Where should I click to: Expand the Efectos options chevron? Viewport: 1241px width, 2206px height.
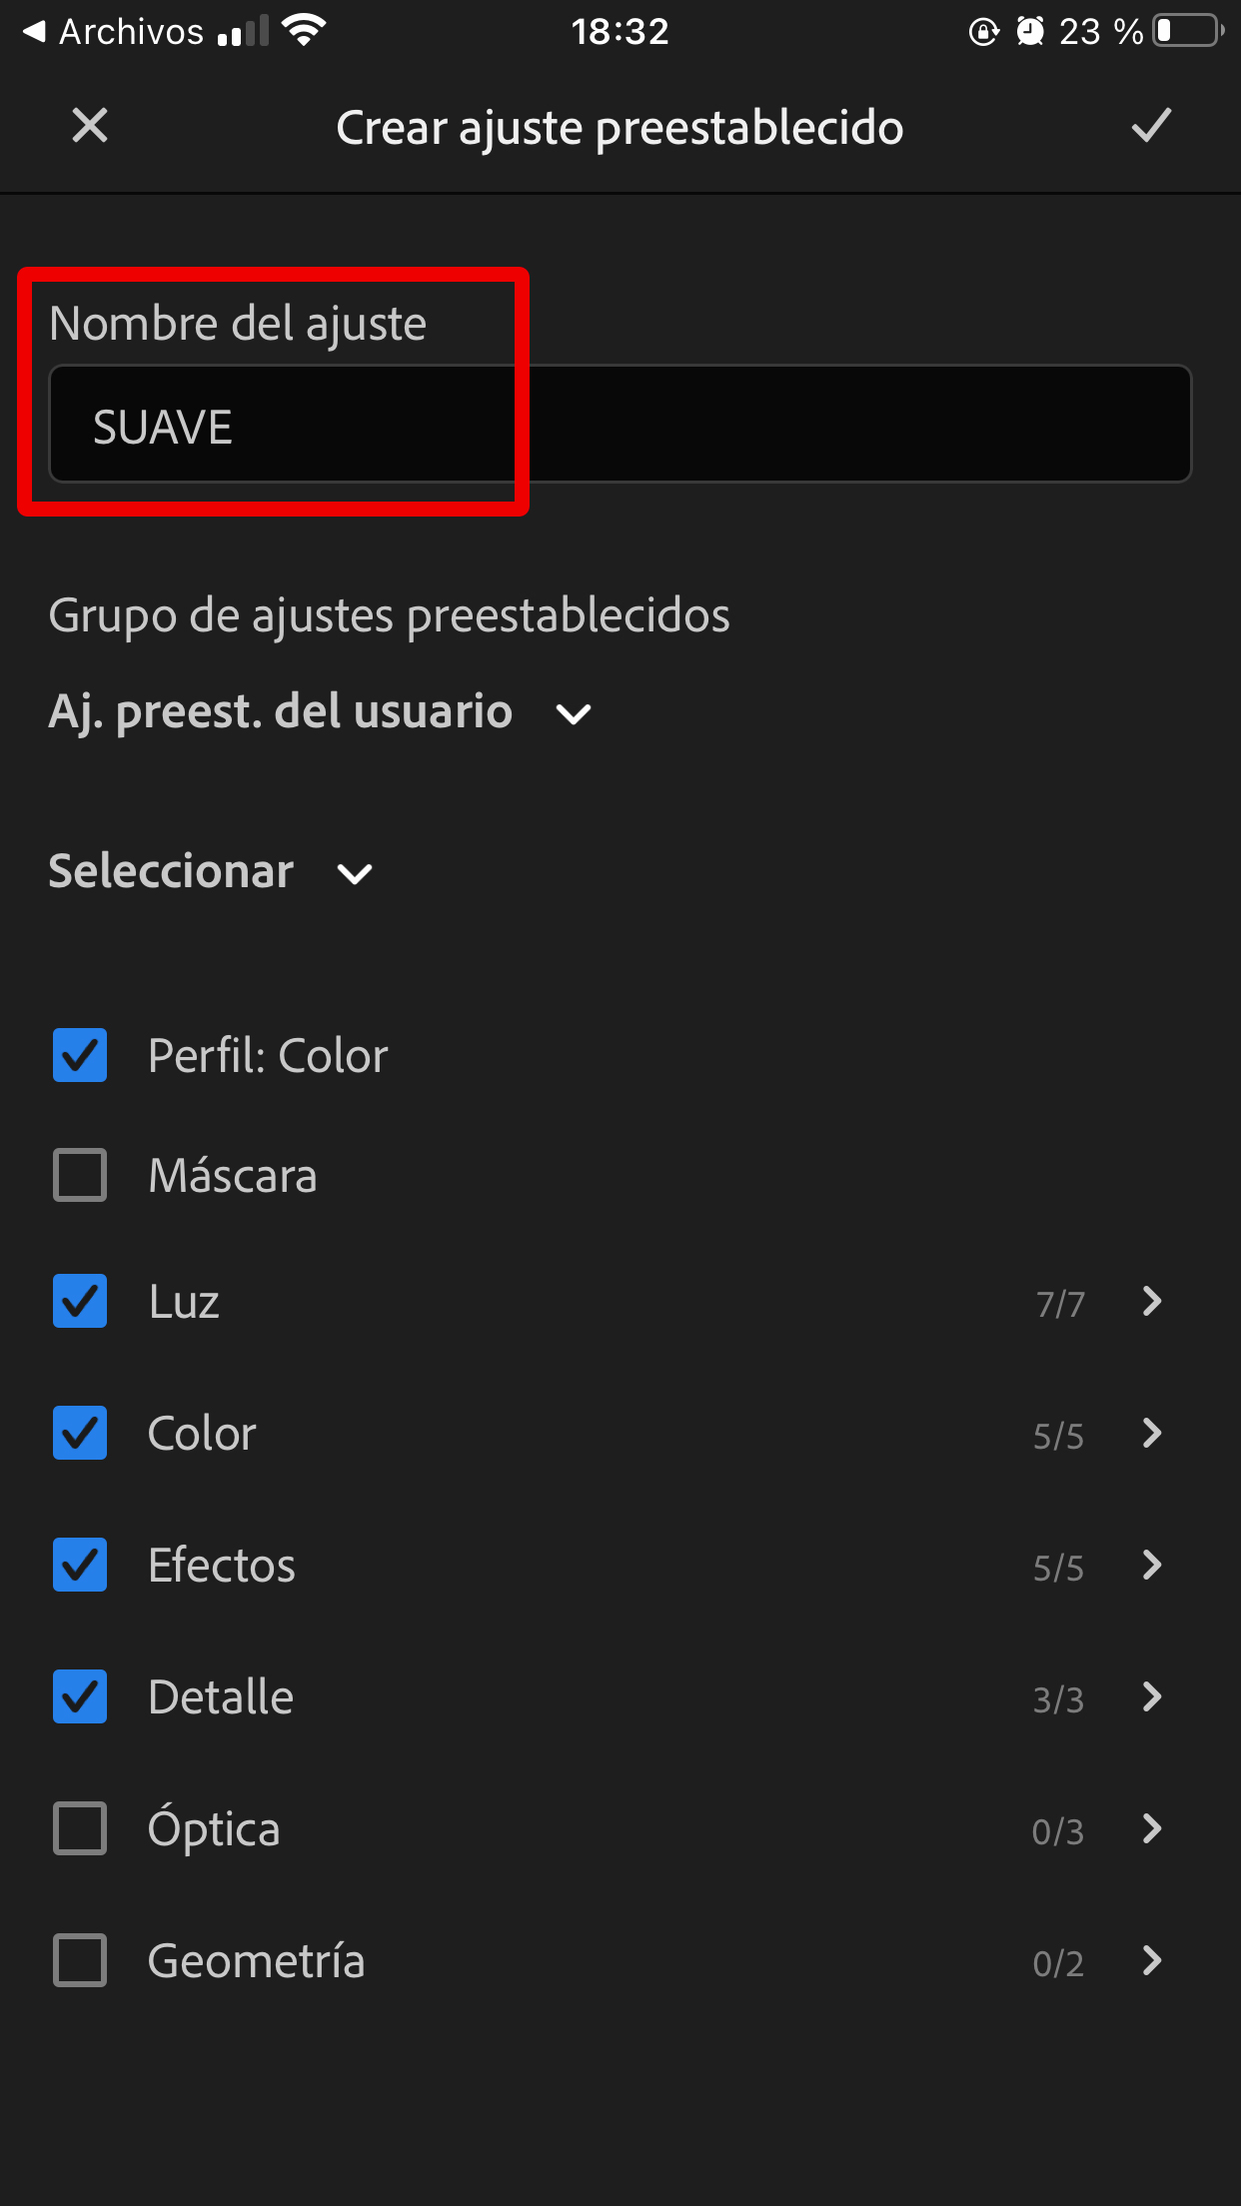(x=1152, y=1565)
